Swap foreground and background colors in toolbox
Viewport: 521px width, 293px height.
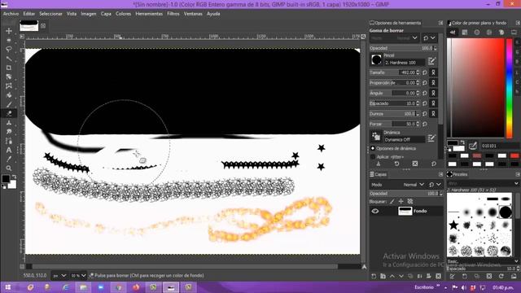tap(14, 177)
